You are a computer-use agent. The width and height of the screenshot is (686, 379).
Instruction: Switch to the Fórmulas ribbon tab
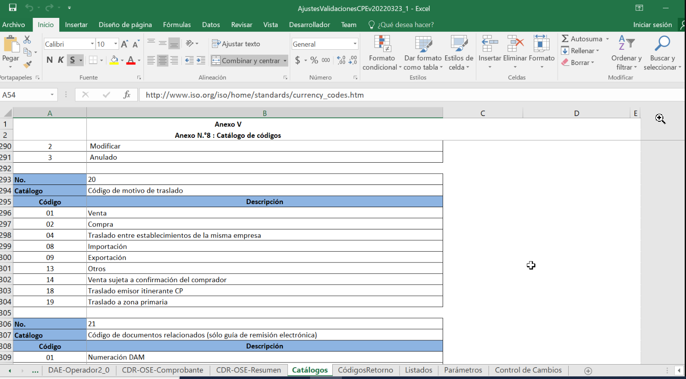(177, 25)
